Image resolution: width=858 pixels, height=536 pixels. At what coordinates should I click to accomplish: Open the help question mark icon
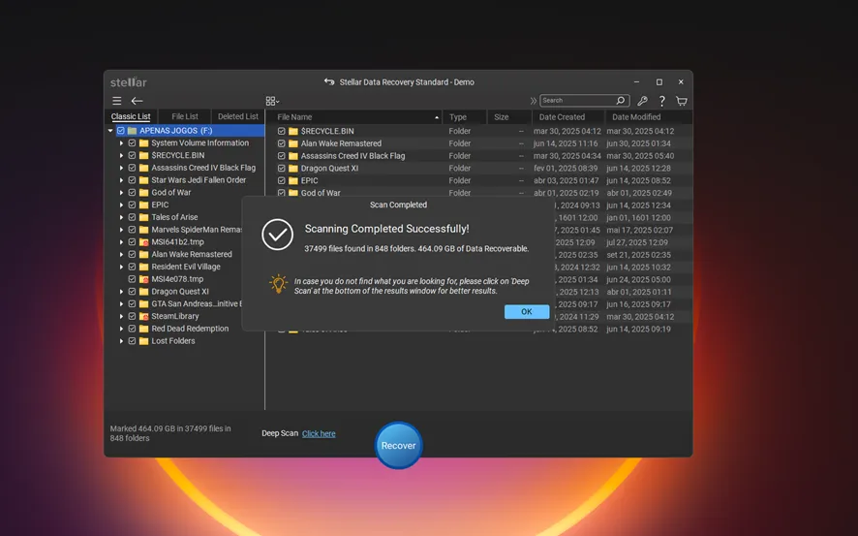pos(662,101)
